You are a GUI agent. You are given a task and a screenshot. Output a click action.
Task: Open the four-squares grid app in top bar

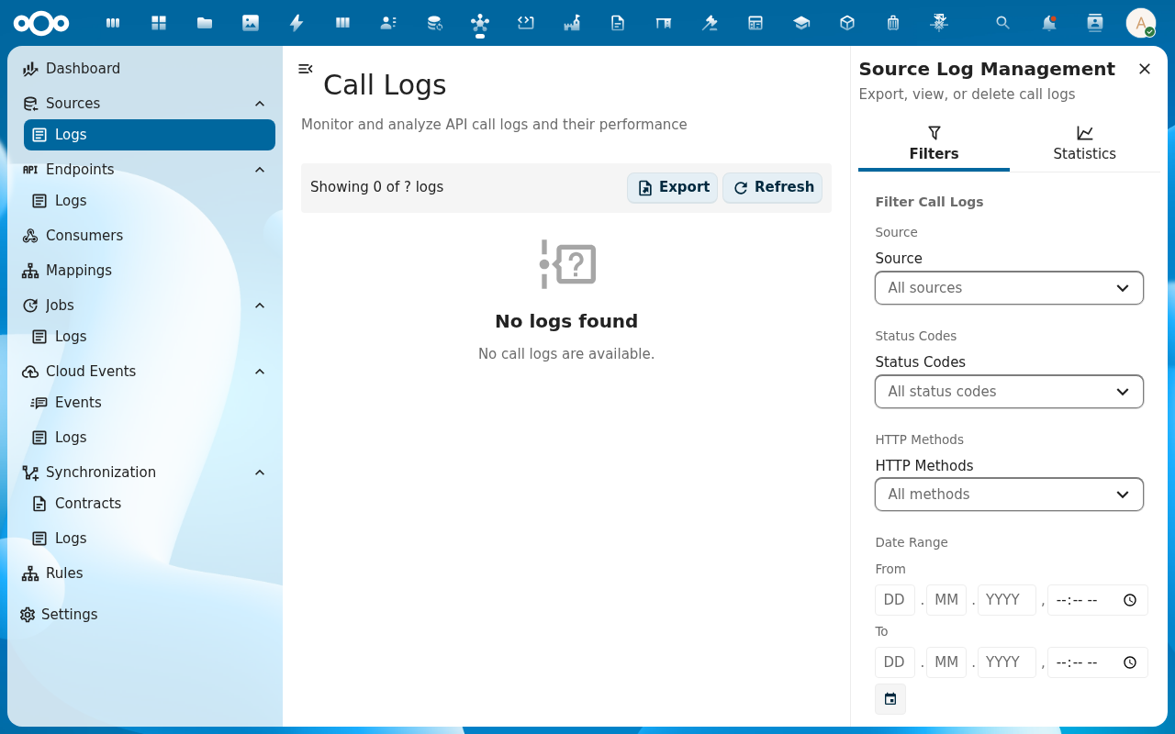click(x=159, y=23)
